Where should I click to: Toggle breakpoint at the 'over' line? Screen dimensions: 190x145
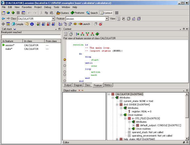point(65,66)
